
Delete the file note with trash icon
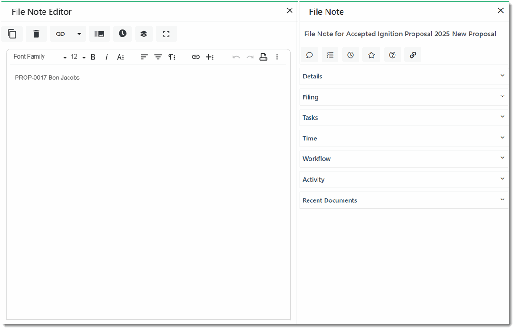pyautogui.click(x=36, y=34)
